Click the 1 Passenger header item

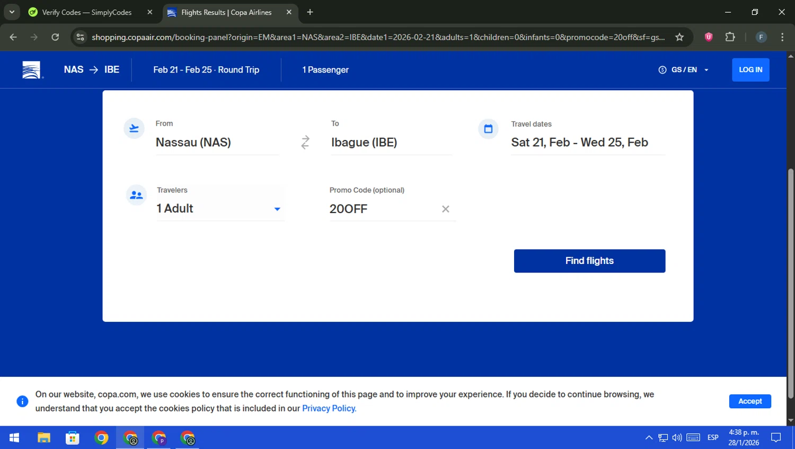325,70
